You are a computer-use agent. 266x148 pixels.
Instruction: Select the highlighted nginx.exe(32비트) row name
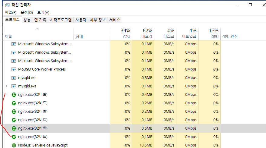pyautogui.click(x=33, y=128)
